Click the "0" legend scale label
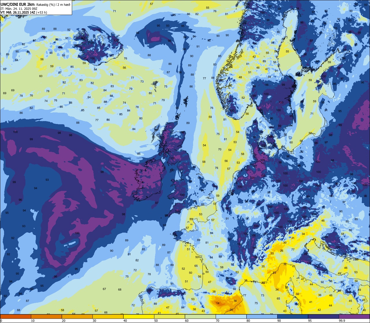370x323 pixels. (x=1, y=321)
